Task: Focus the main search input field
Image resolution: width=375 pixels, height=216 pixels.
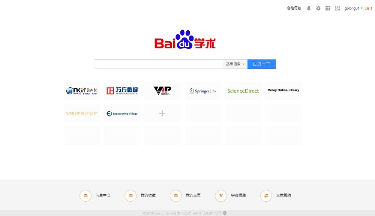Action: (159, 64)
